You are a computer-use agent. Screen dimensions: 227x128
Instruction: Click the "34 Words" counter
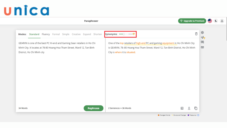pyautogui.click(x=23, y=108)
